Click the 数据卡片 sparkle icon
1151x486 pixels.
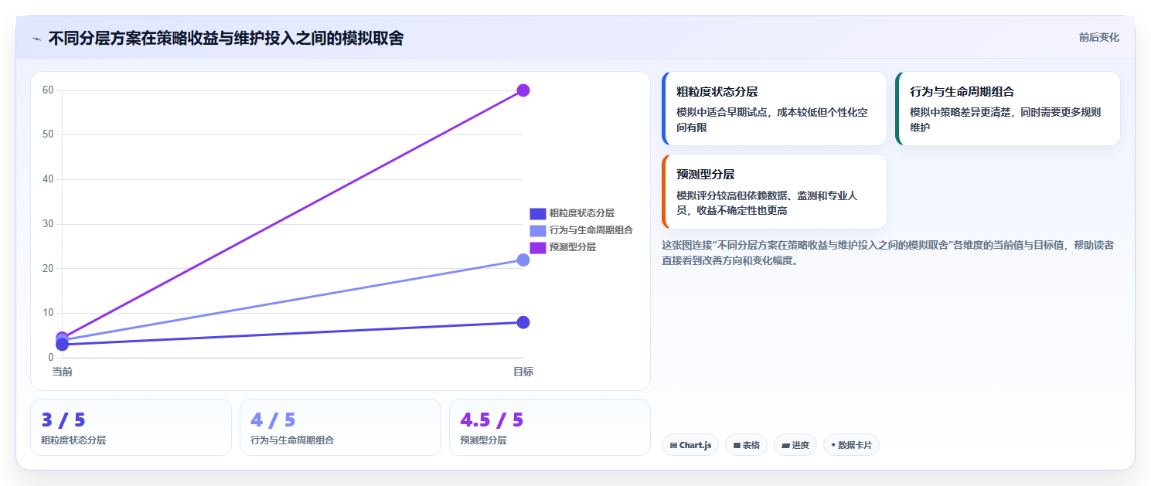[833, 446]
